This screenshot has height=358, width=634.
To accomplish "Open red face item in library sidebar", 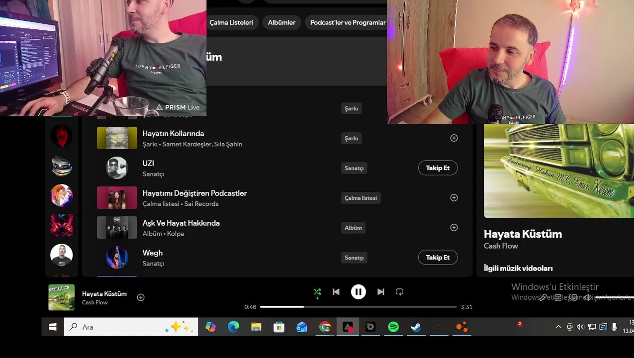I will coord(62,136).
